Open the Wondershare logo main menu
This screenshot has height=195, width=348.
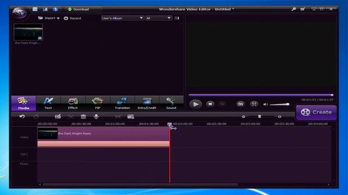coord(20,13)
